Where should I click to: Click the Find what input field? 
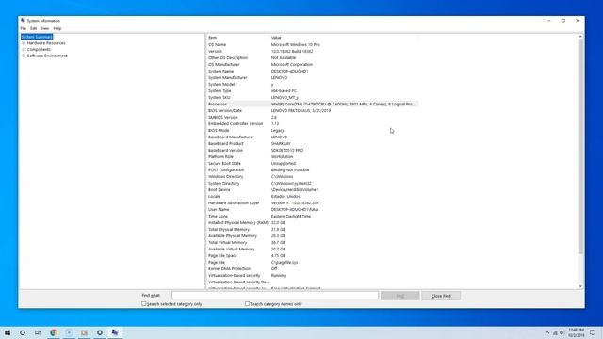point(275,295)
